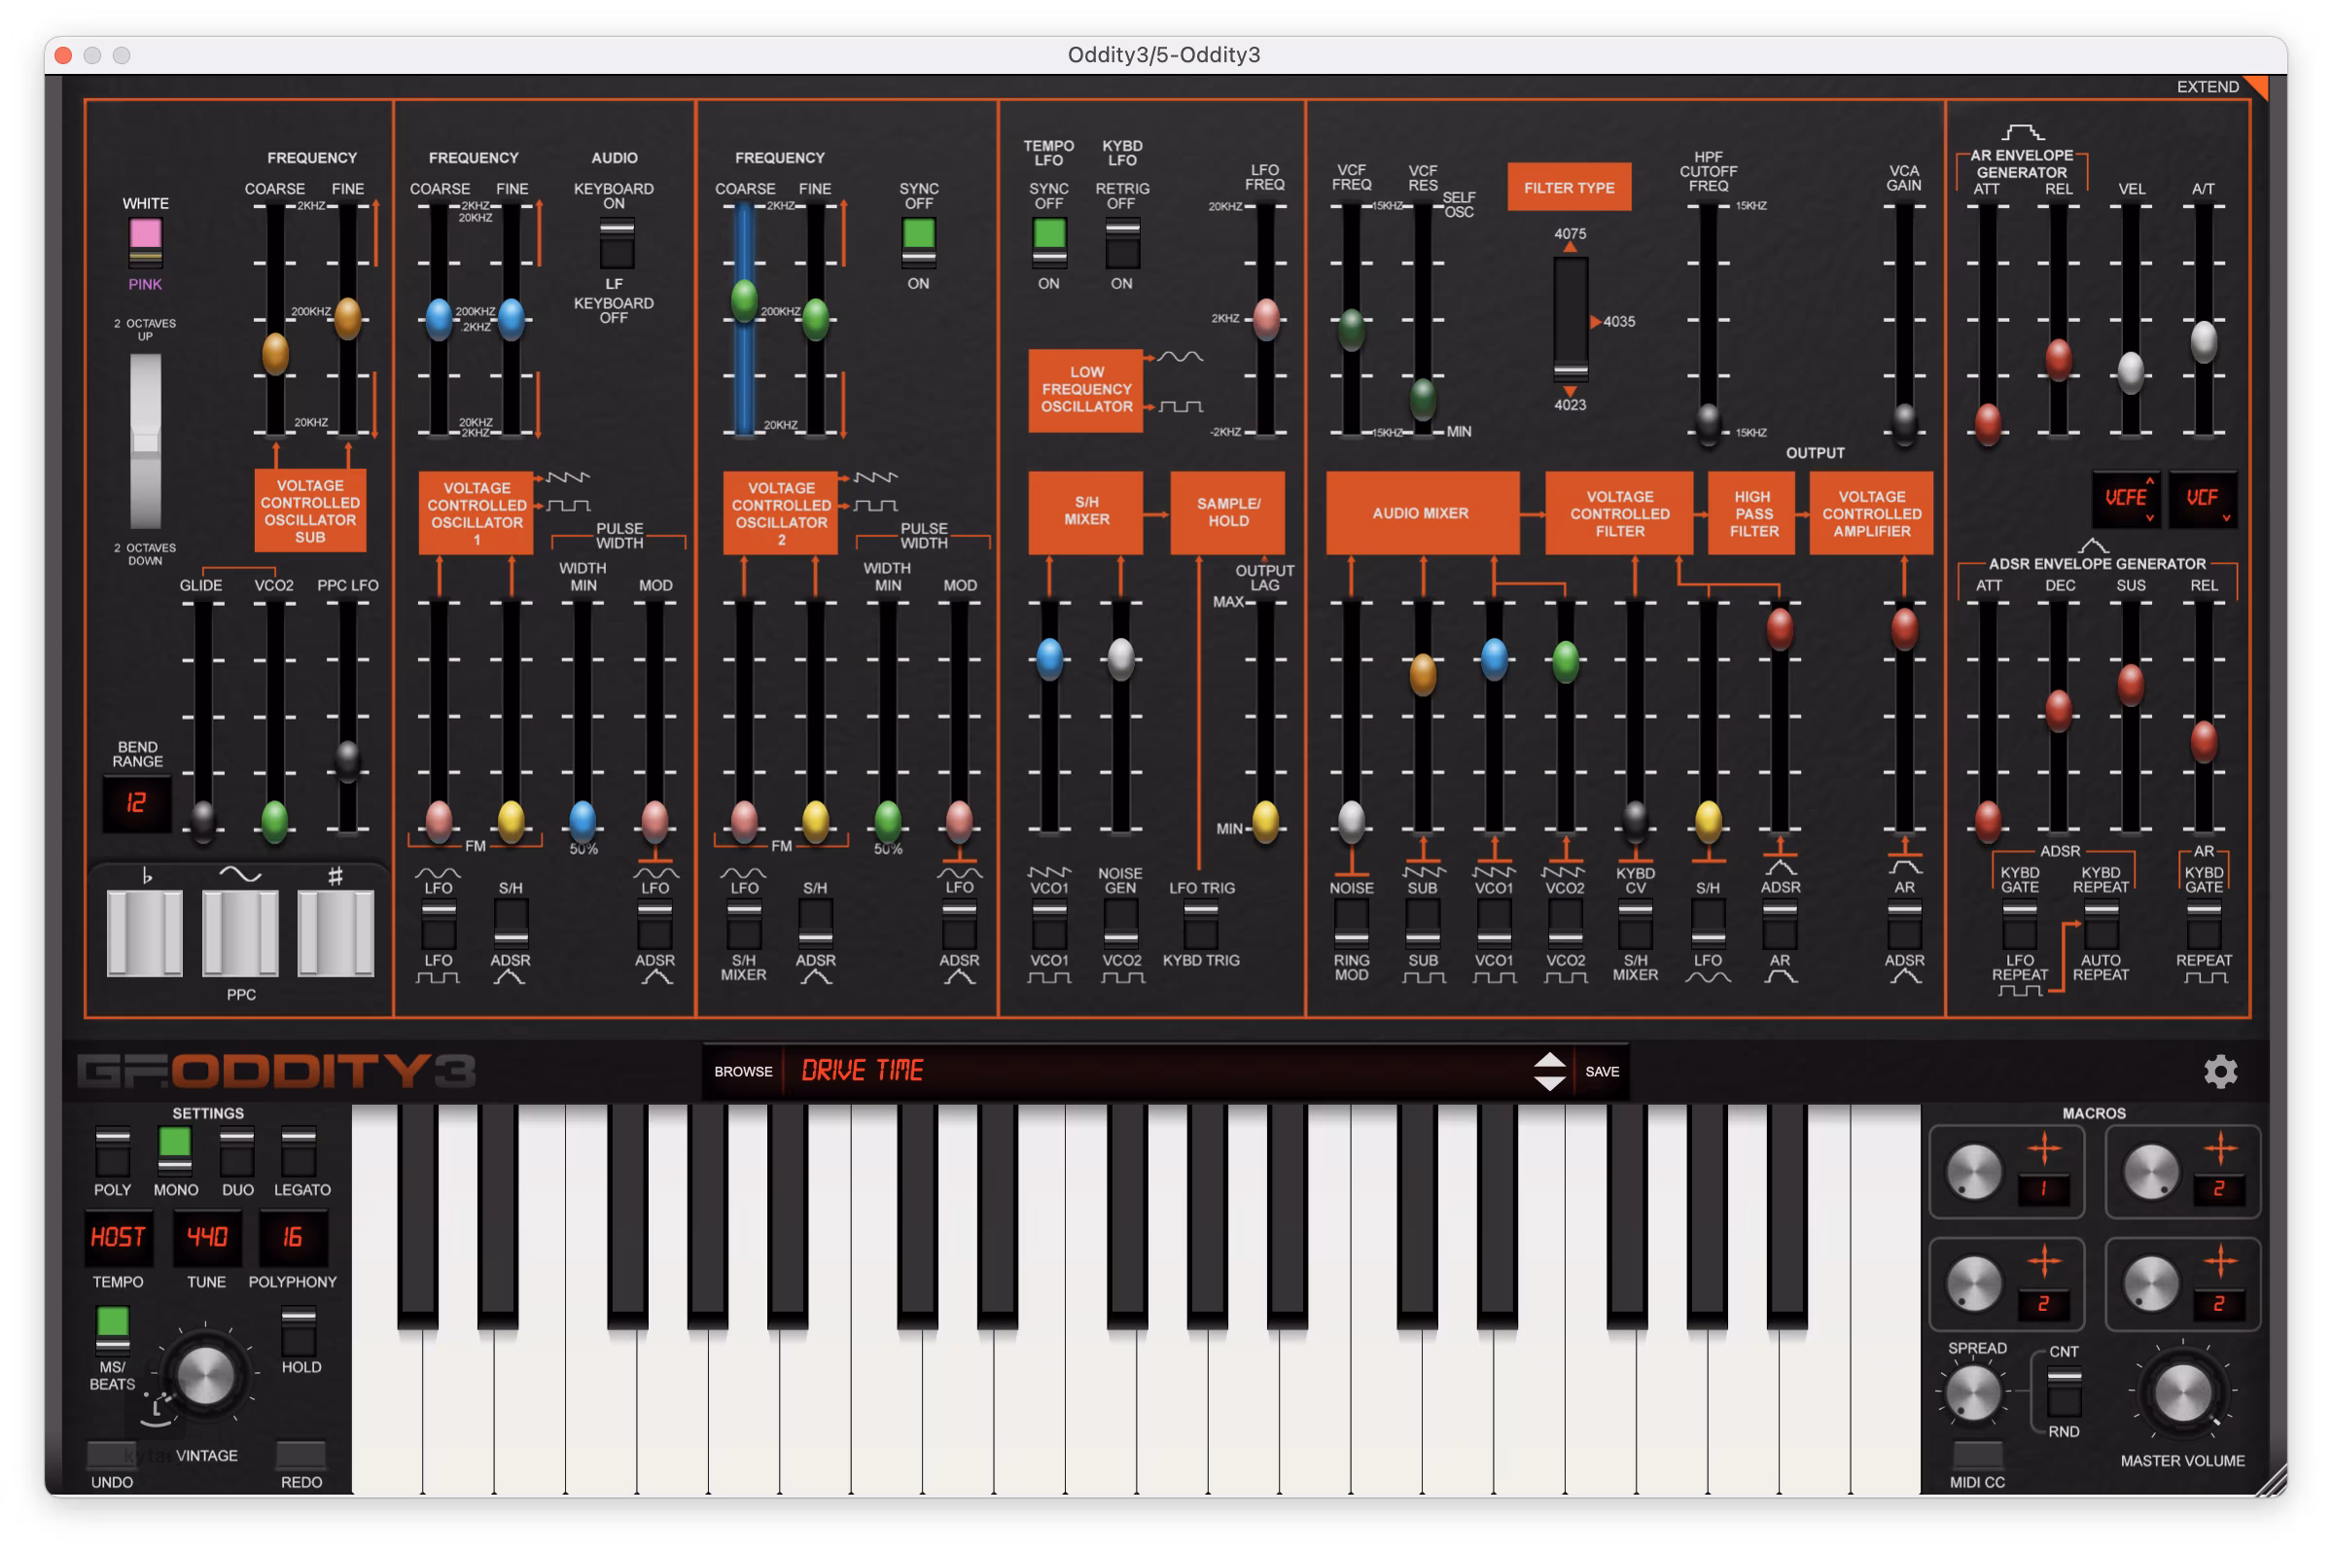Viewport: 2332px width, 1550px height.
Task: Click the Vintage dial knob
Action: 204,1376
